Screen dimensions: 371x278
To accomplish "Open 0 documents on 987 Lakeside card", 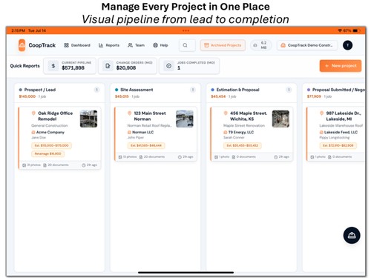I will pyautogui.click(x=340, y=157).
